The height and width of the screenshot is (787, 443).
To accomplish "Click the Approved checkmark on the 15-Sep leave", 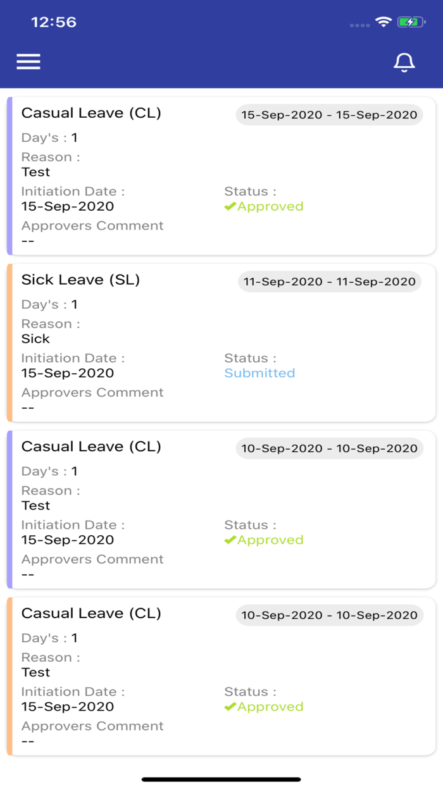I will (x=230, y=206).
